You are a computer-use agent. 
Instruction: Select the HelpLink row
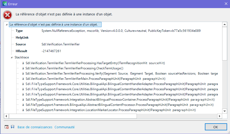coord(22,38)
